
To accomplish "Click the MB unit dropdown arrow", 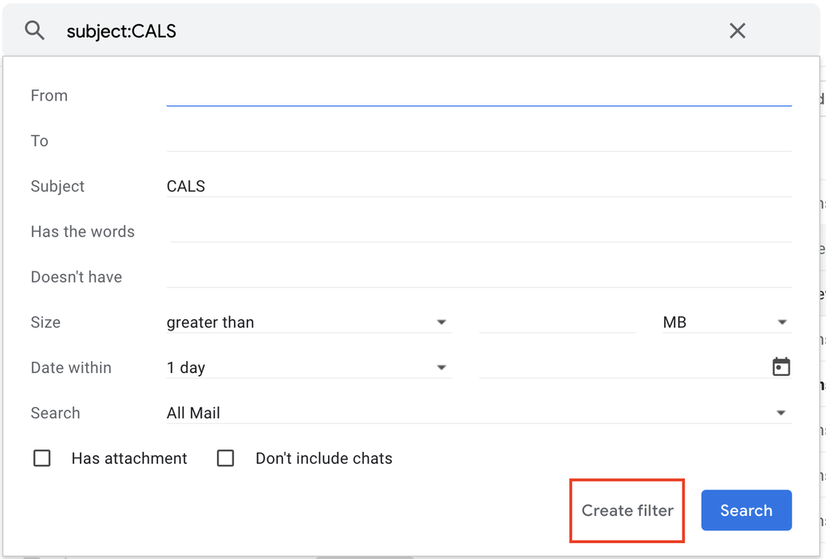I will click(x=781, y=322).
